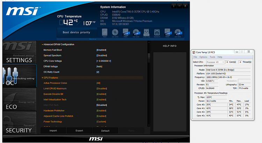This screenshot has height=143, width=262.
Task: Change the Memory Fast Boot value
Action: (x=101, y=50)
